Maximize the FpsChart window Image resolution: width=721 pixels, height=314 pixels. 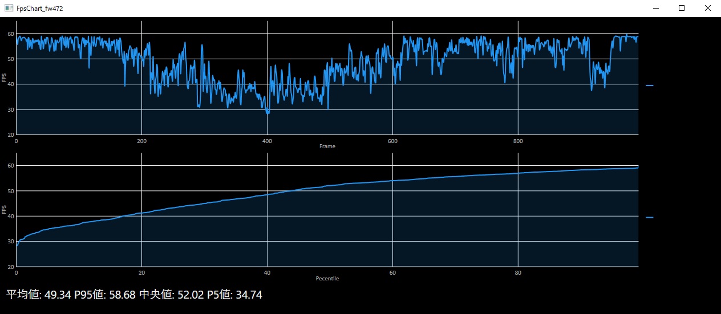(682, 8)
